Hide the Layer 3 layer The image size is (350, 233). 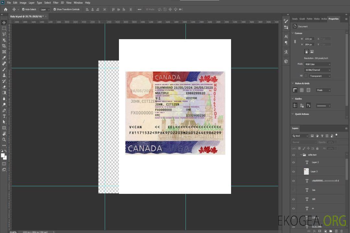coord(294,172)
